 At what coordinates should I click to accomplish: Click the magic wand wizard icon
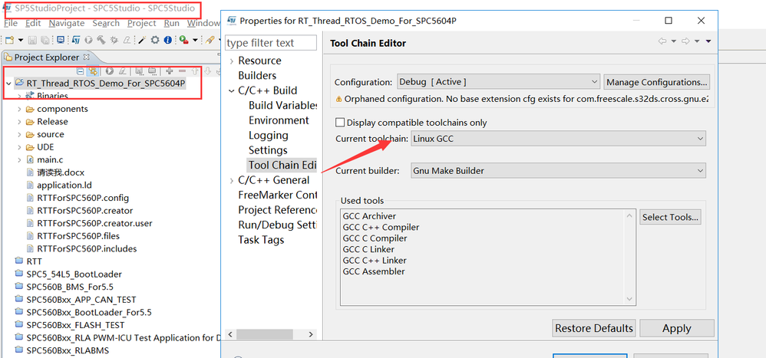(142, 40)
